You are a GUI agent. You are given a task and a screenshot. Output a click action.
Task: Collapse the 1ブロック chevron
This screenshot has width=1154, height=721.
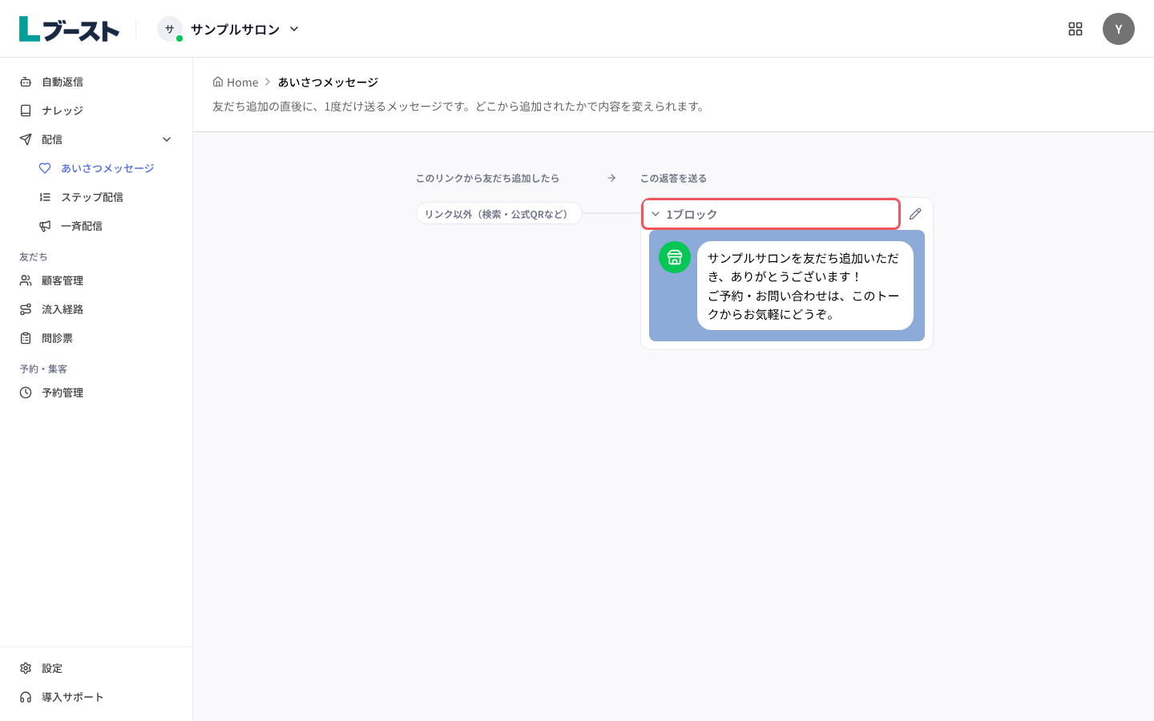coord(656,214)
